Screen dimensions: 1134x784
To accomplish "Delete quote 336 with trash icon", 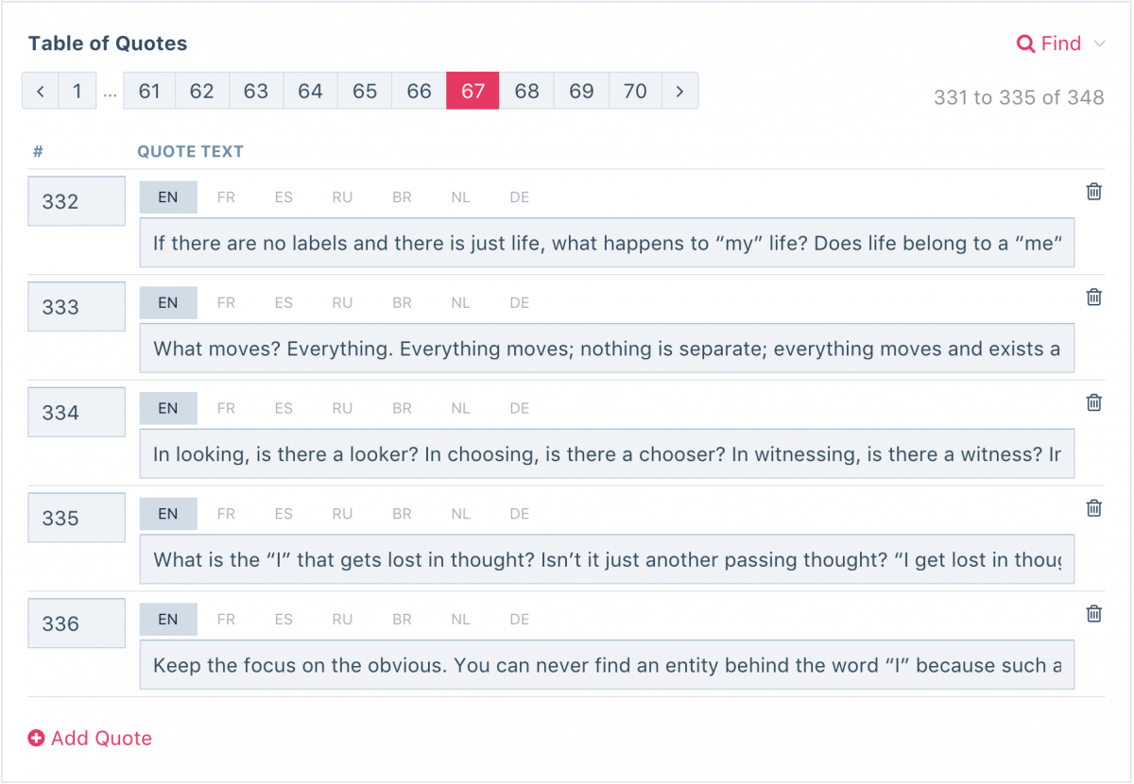I will pos(1094,614).
